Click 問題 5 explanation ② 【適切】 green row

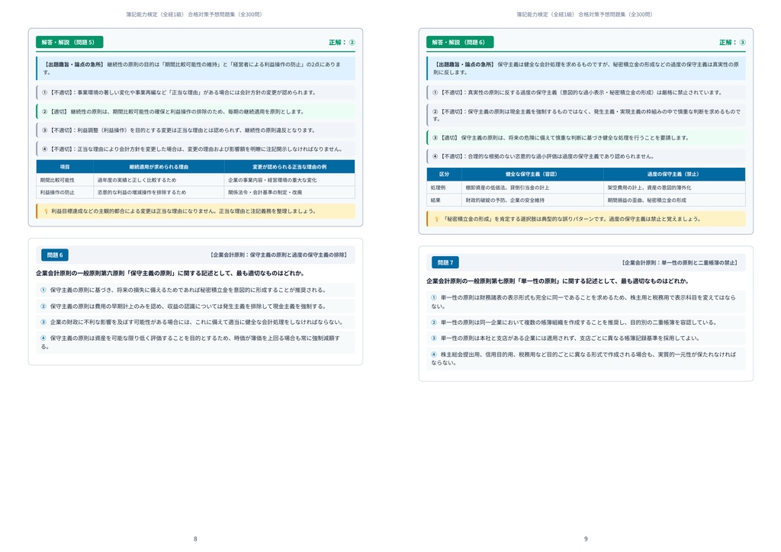pos(195,111)
